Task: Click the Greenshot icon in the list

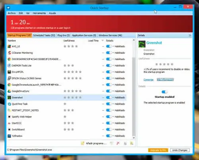Action: pyautogui.click(x=9, y=97)
